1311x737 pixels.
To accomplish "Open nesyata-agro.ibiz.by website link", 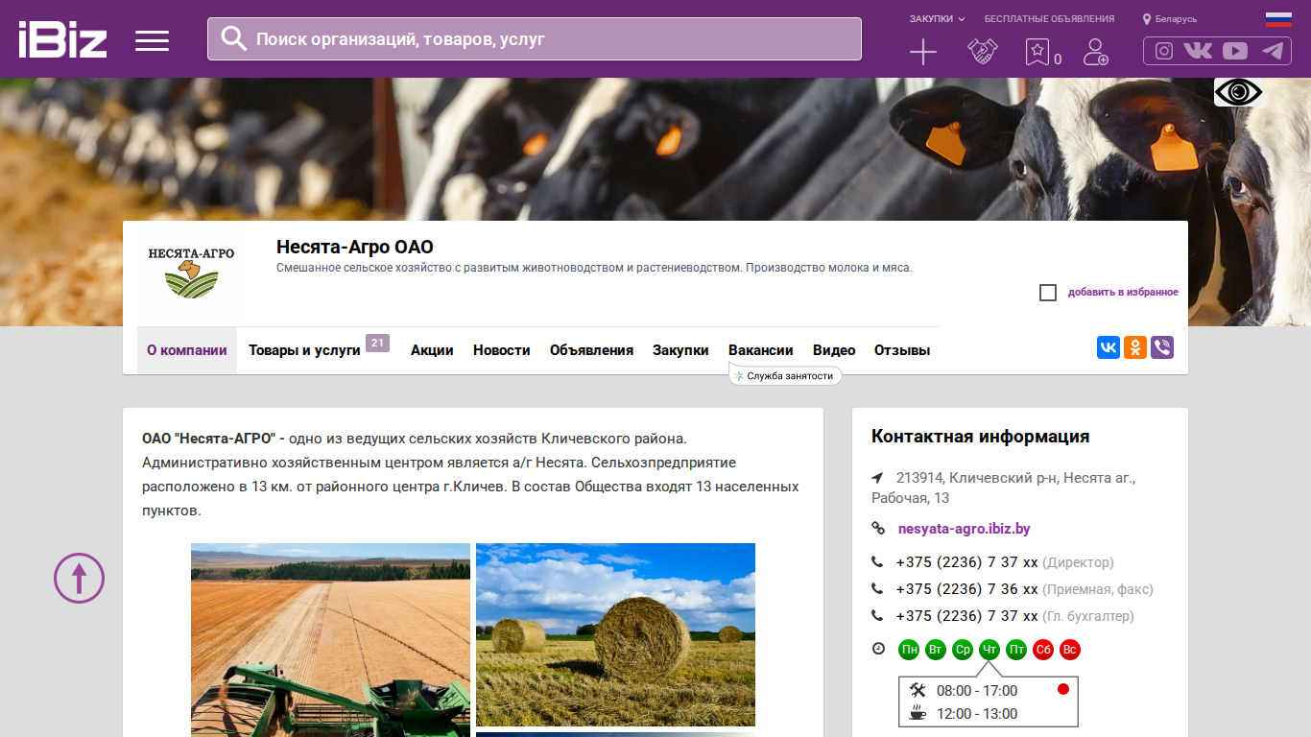I will (965, 529).
